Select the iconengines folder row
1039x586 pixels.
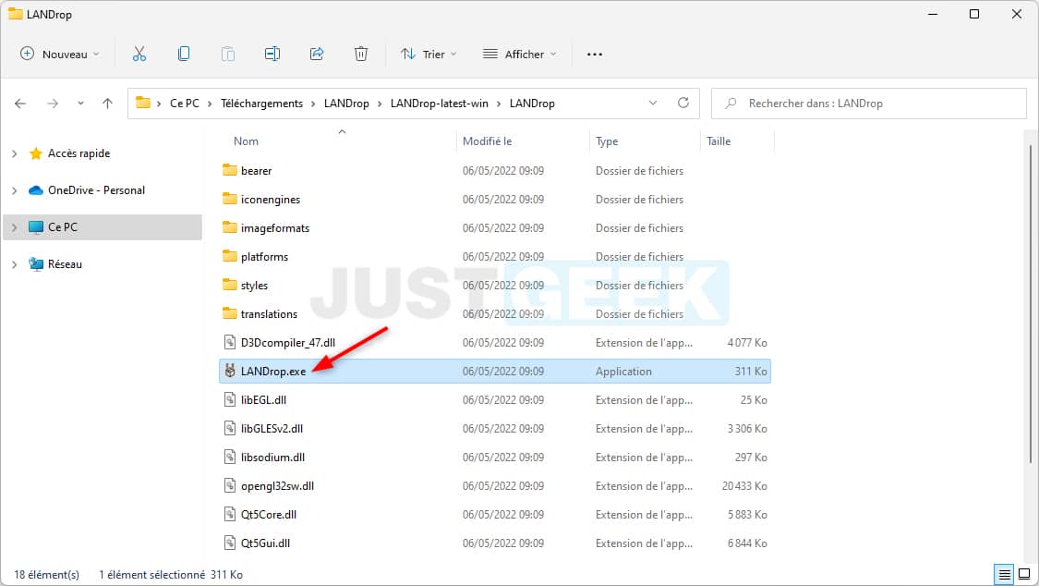pyautogui.click(x=494, y=200)
